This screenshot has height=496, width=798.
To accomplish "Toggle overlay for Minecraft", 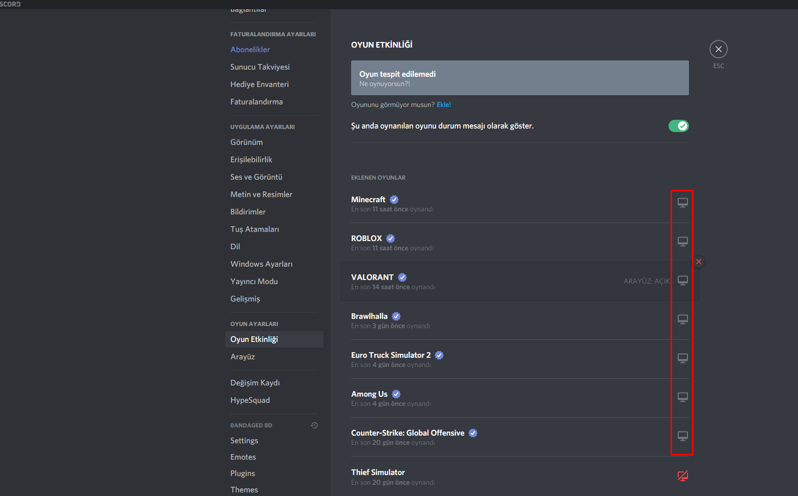I will coord(682,203).
